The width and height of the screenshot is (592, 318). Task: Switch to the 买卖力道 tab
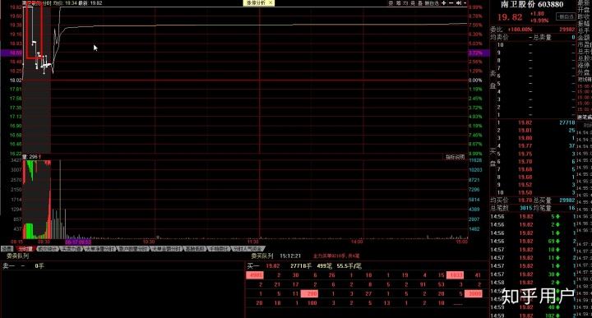[71, 249]
